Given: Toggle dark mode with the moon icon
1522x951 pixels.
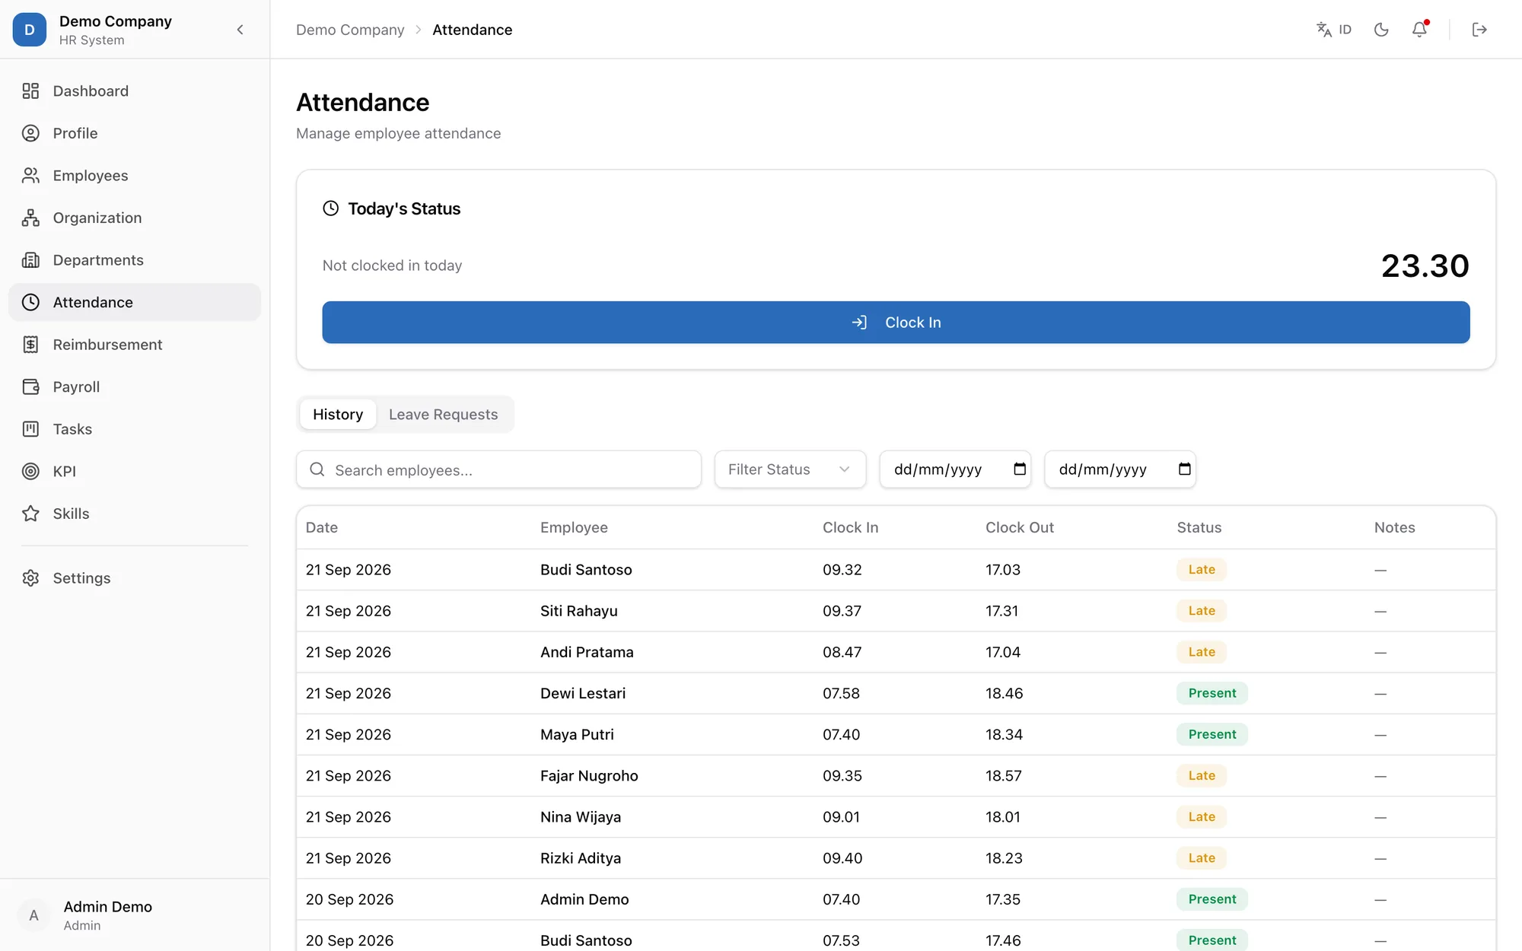Looking at the screenshot, I should pos(1381,30).
